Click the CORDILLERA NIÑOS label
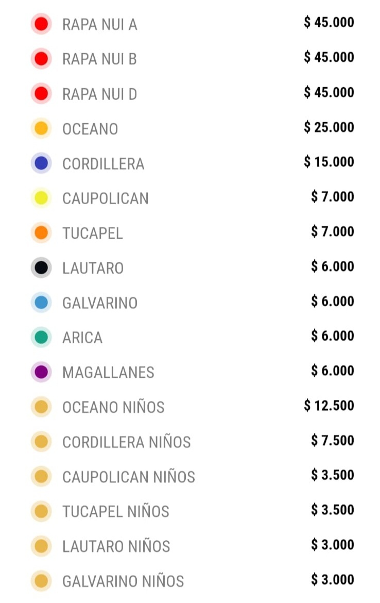Screen dimensions: 380x603 [x=127, y=442]
